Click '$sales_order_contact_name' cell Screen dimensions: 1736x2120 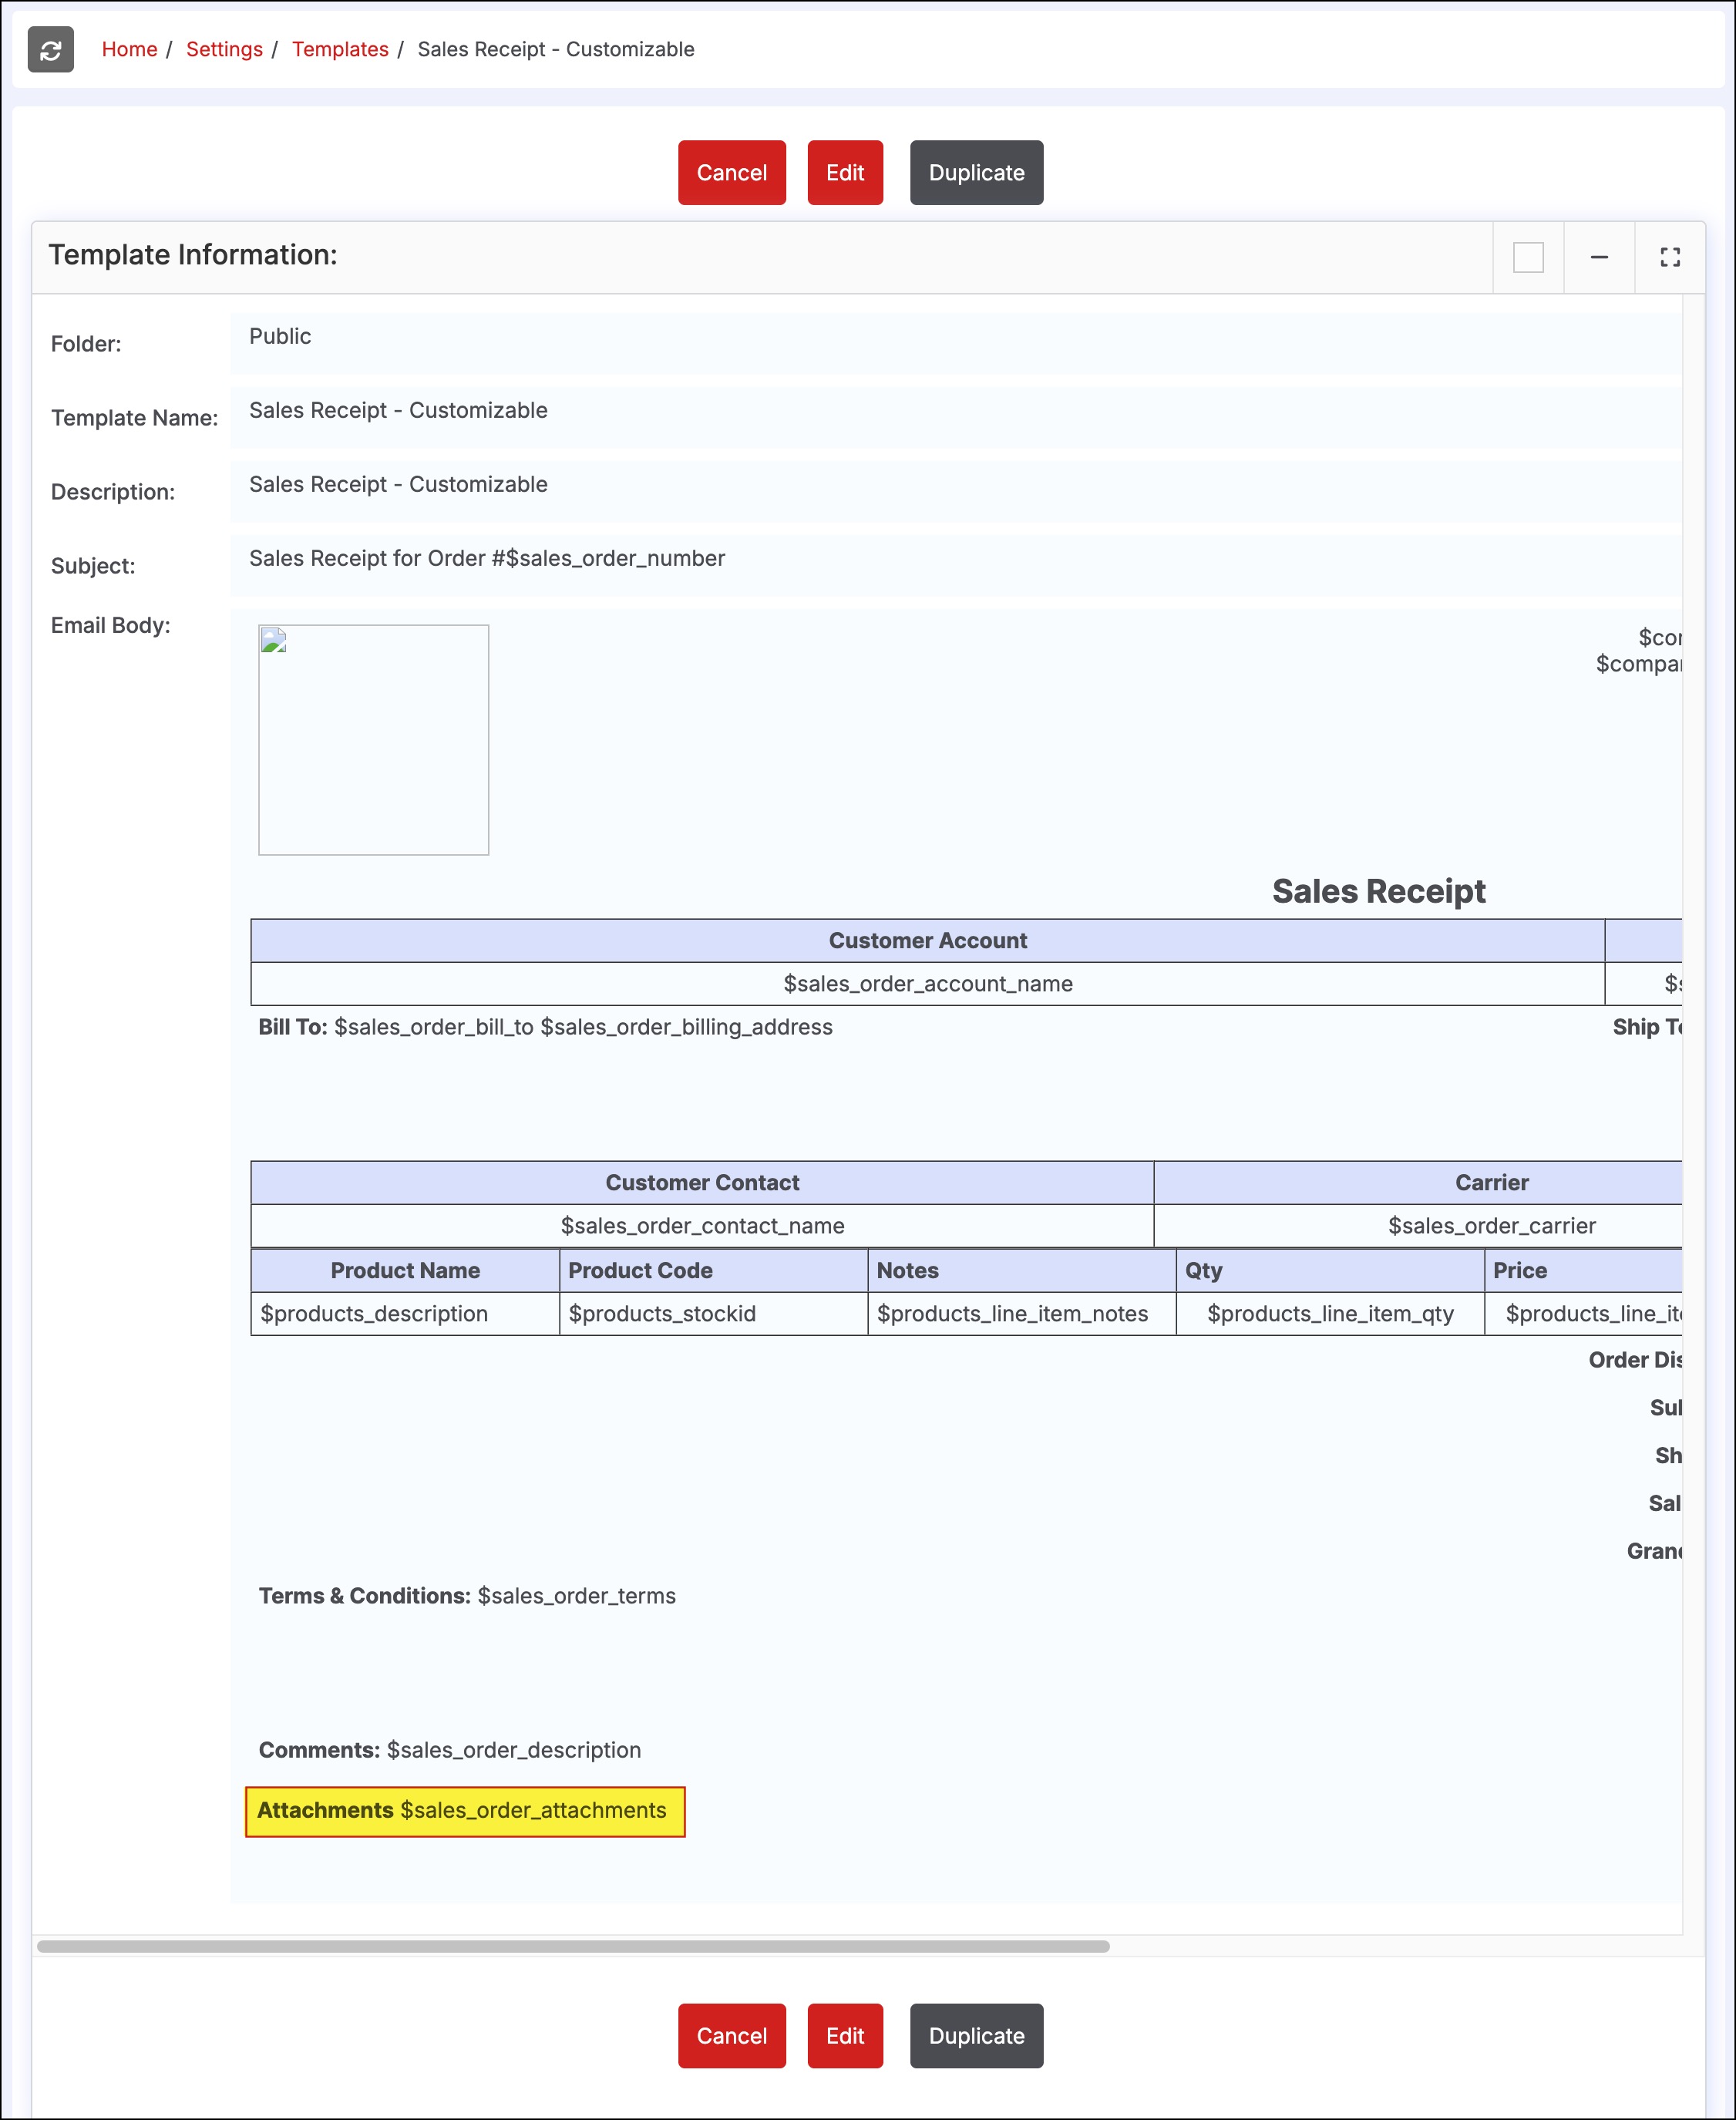point(702,1225)
